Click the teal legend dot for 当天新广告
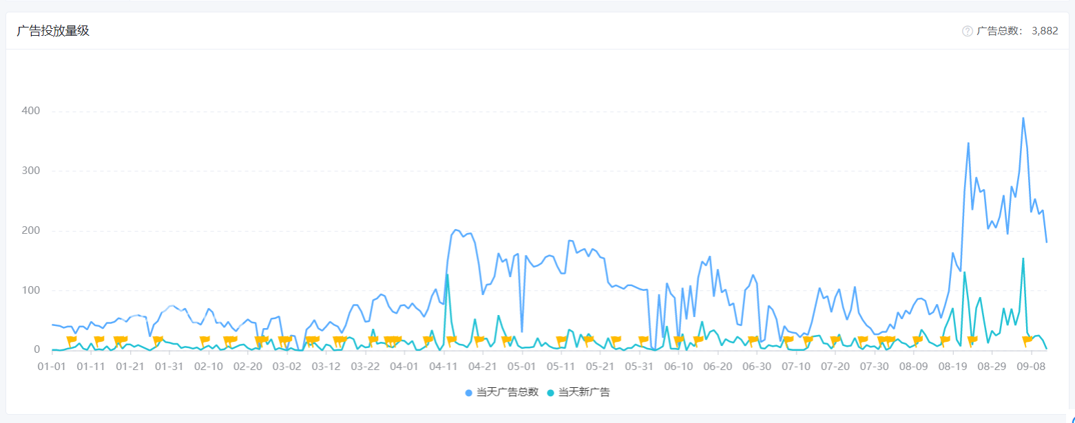 [x=550, y=393]
